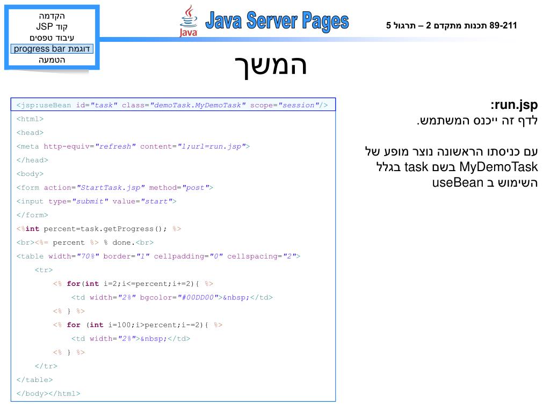Open the עיבוד טפסים navigation item

[x=52, y=38]
